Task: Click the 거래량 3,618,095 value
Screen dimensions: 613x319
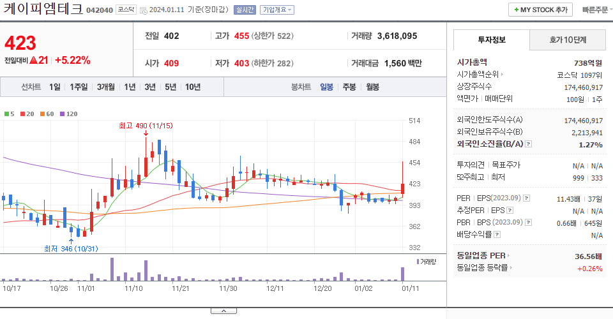Action: click(x=397, y=36)
